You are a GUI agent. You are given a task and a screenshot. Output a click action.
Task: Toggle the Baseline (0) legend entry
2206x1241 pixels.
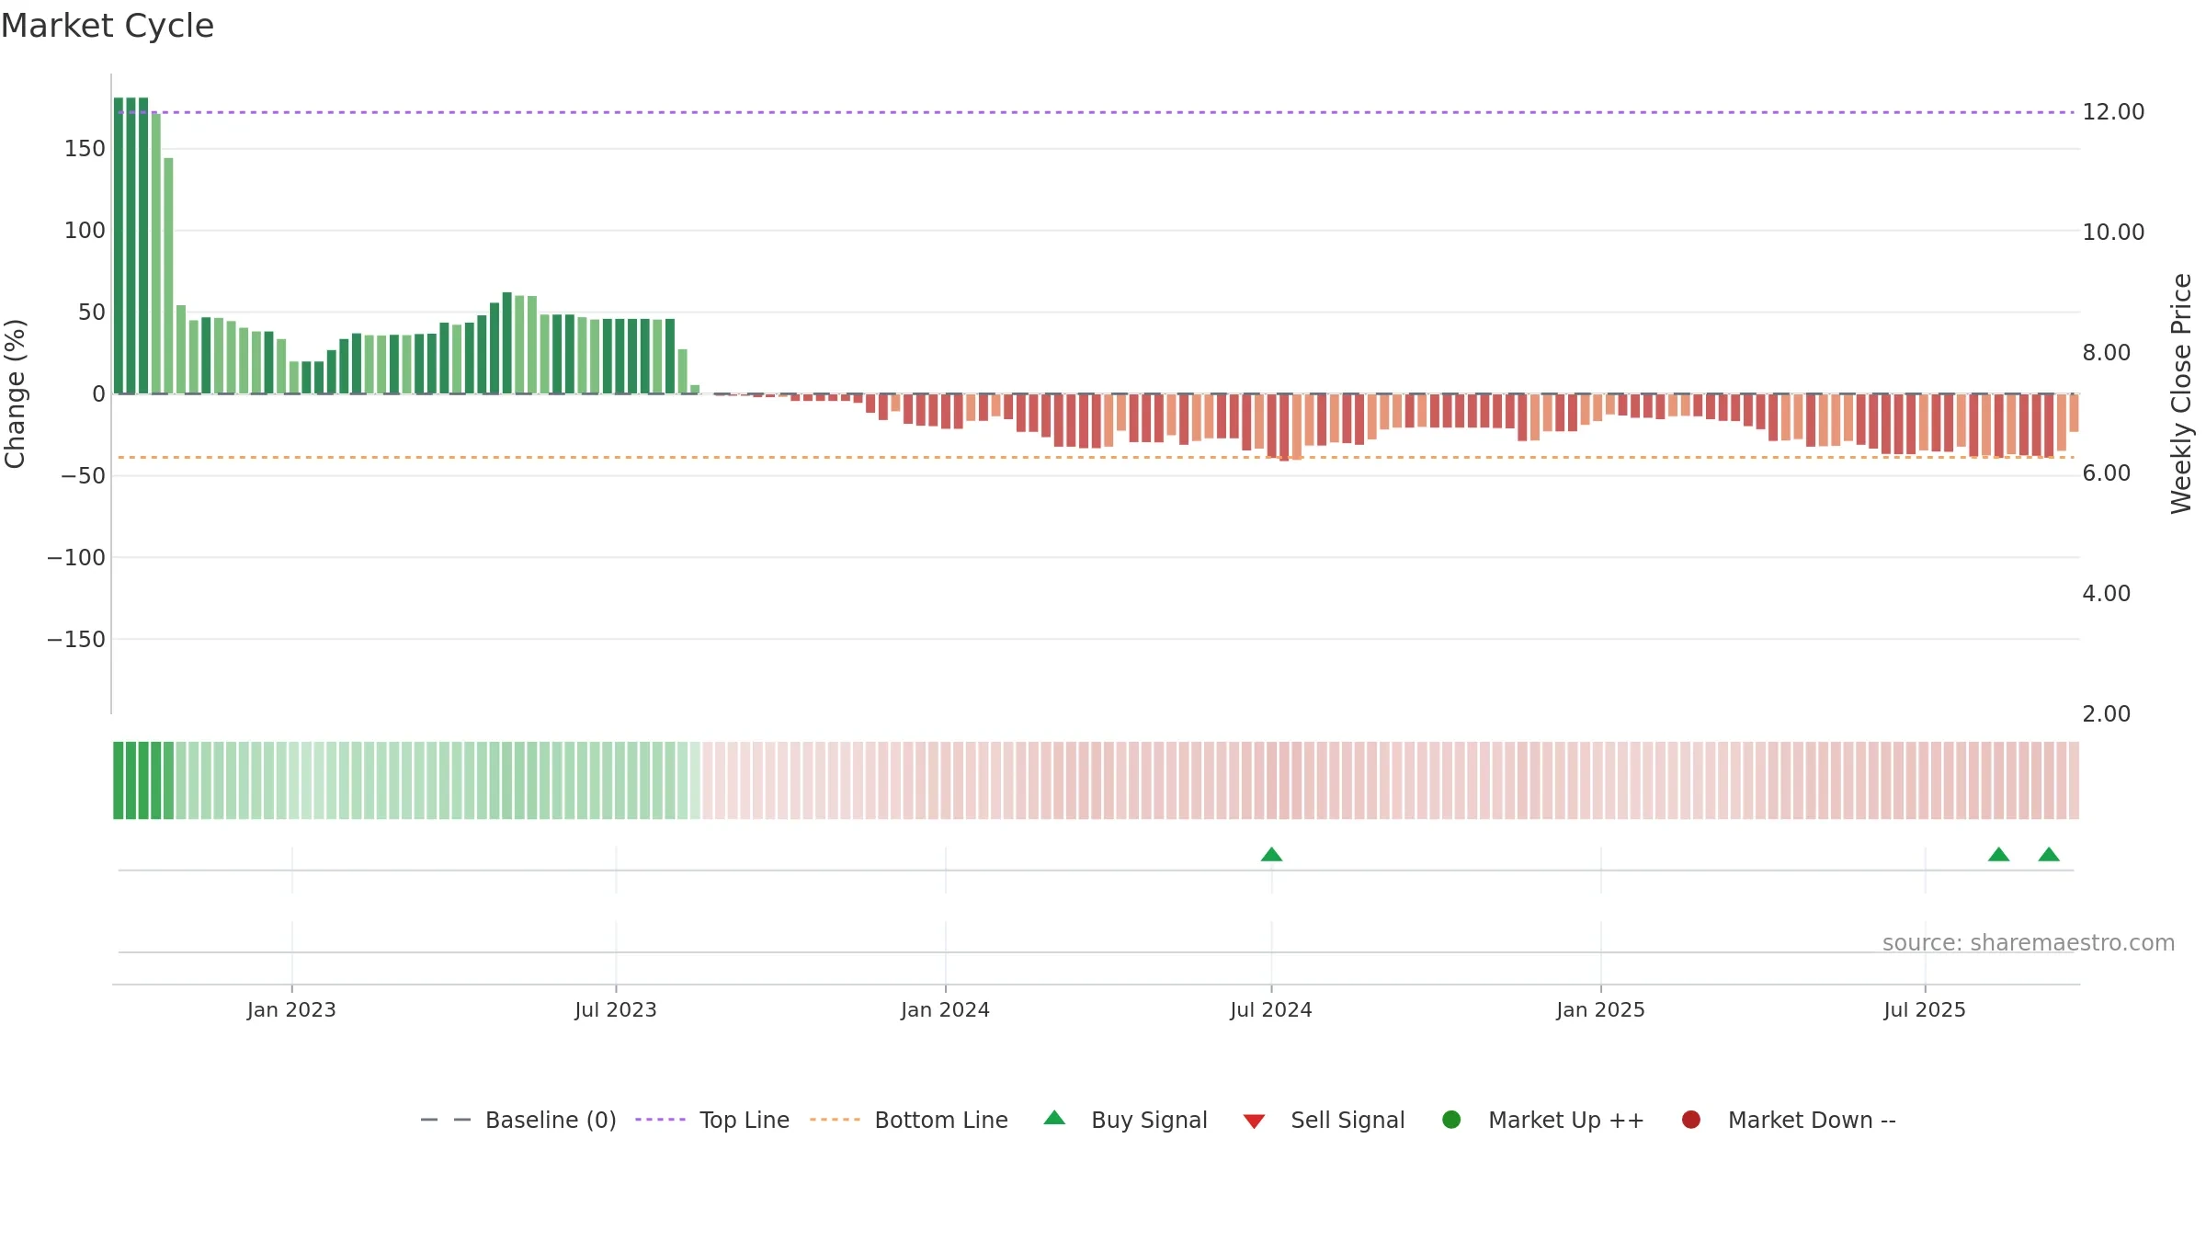pyautogui.click(x=518, y=1120)
